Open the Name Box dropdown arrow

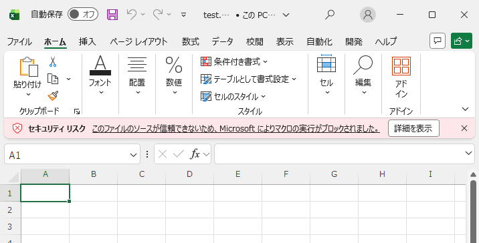(134, 155)
